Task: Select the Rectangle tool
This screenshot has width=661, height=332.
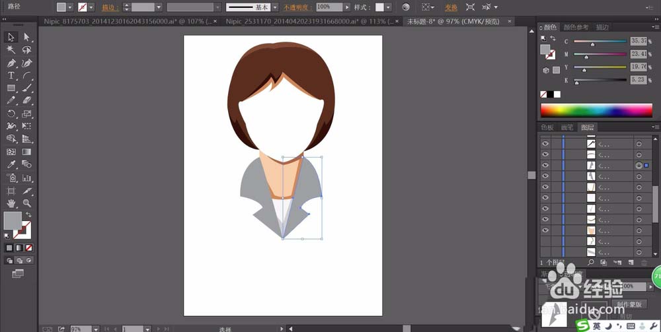Action: click(11, 88)
